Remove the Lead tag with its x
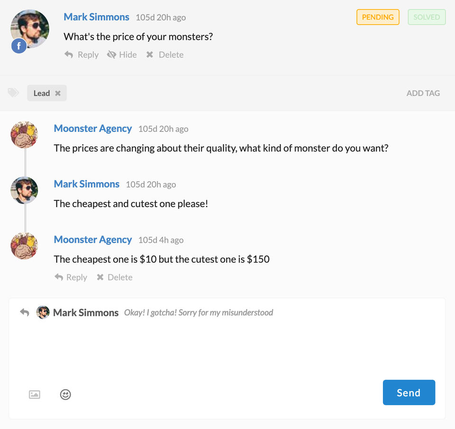 (58, 93)
